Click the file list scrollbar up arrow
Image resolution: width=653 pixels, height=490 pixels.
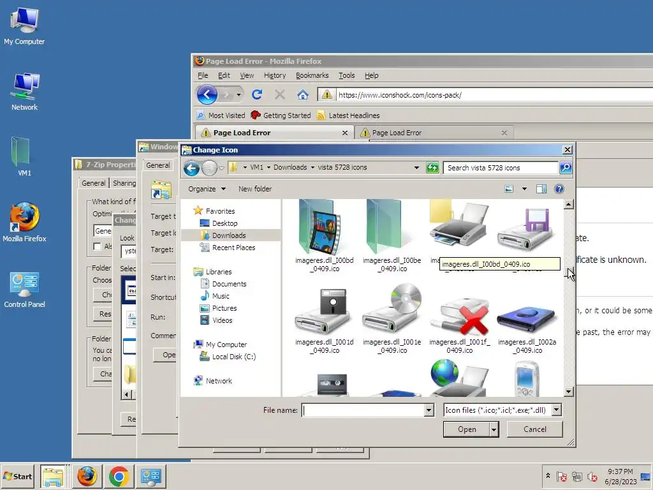coord(568,204)
